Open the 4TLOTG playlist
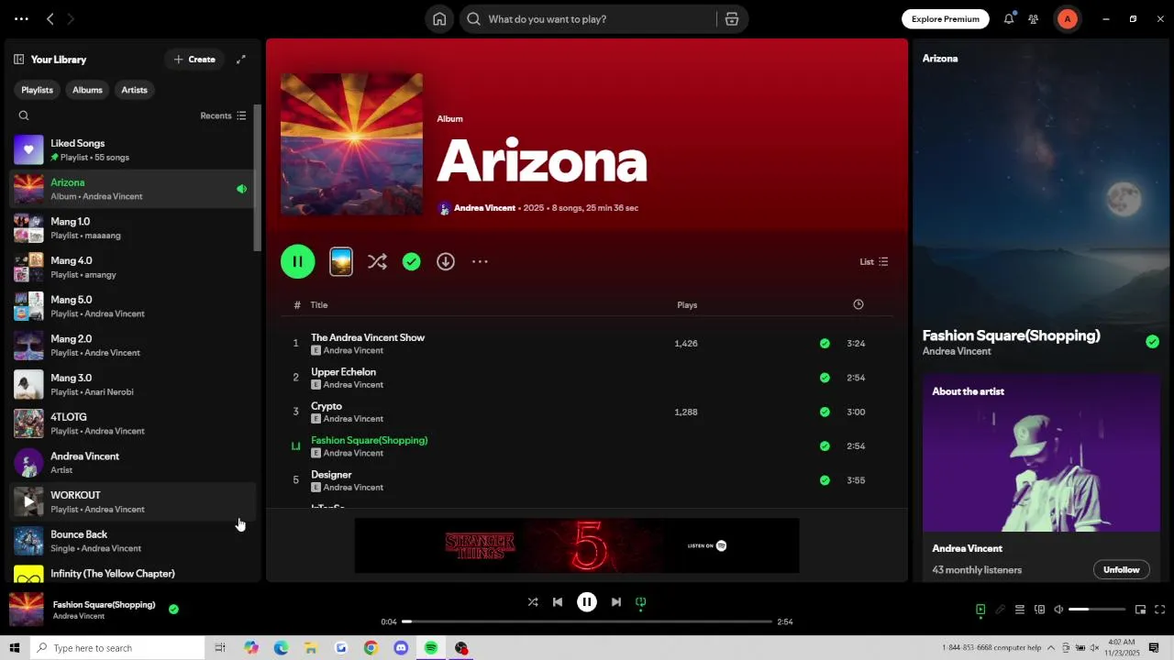This screenshot has width=1174, height=660. pos(133,423)
